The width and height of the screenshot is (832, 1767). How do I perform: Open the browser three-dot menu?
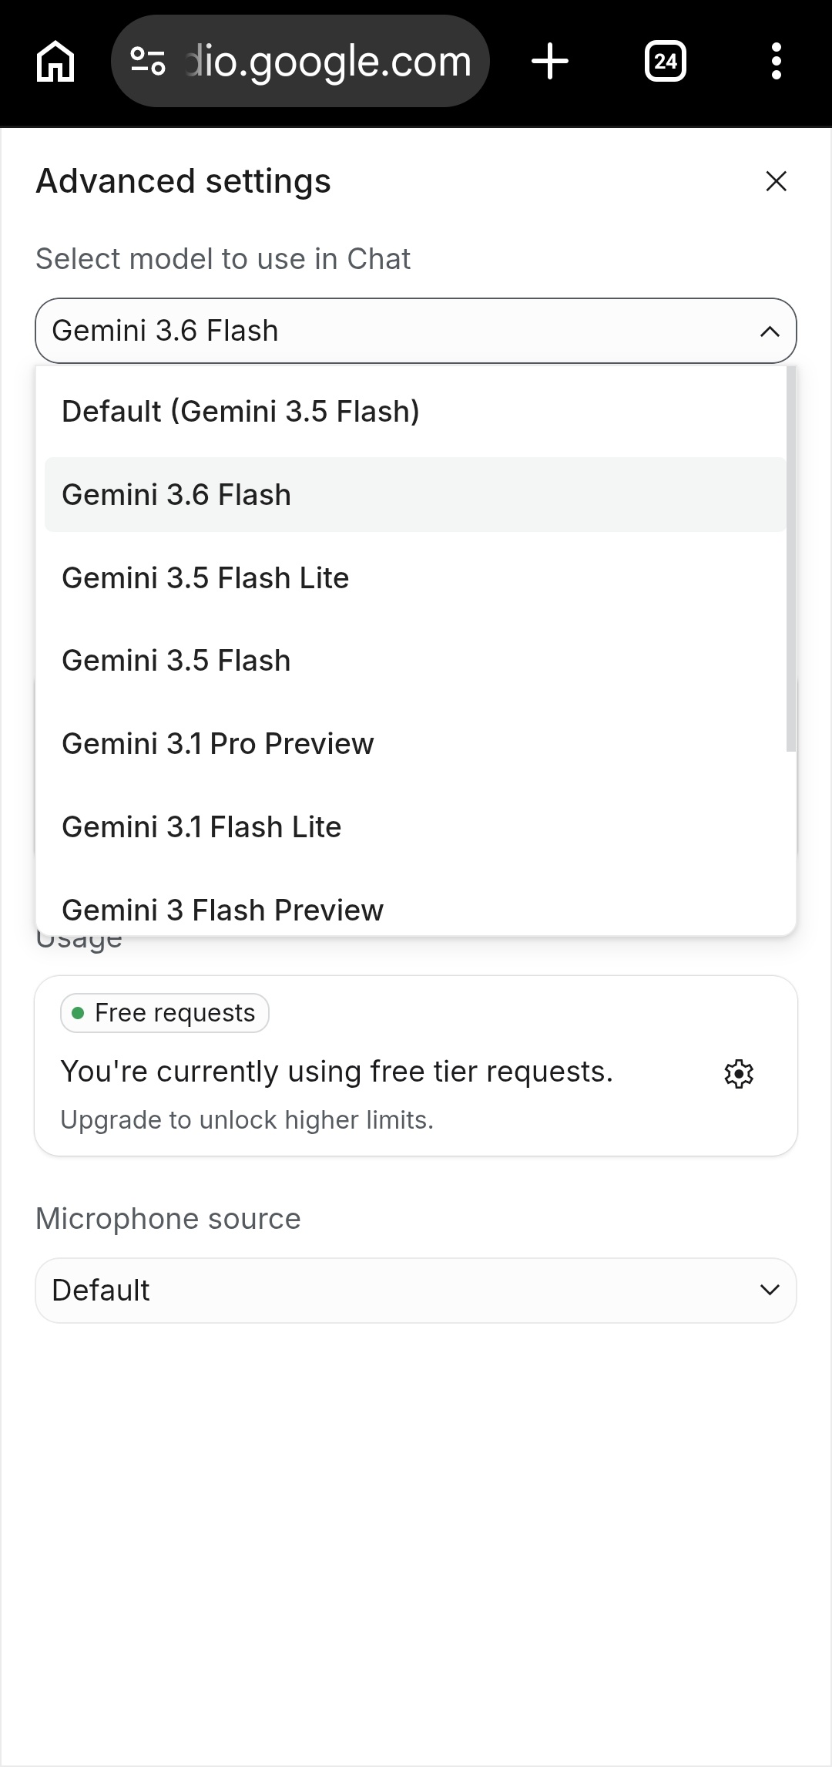[777, 61]
